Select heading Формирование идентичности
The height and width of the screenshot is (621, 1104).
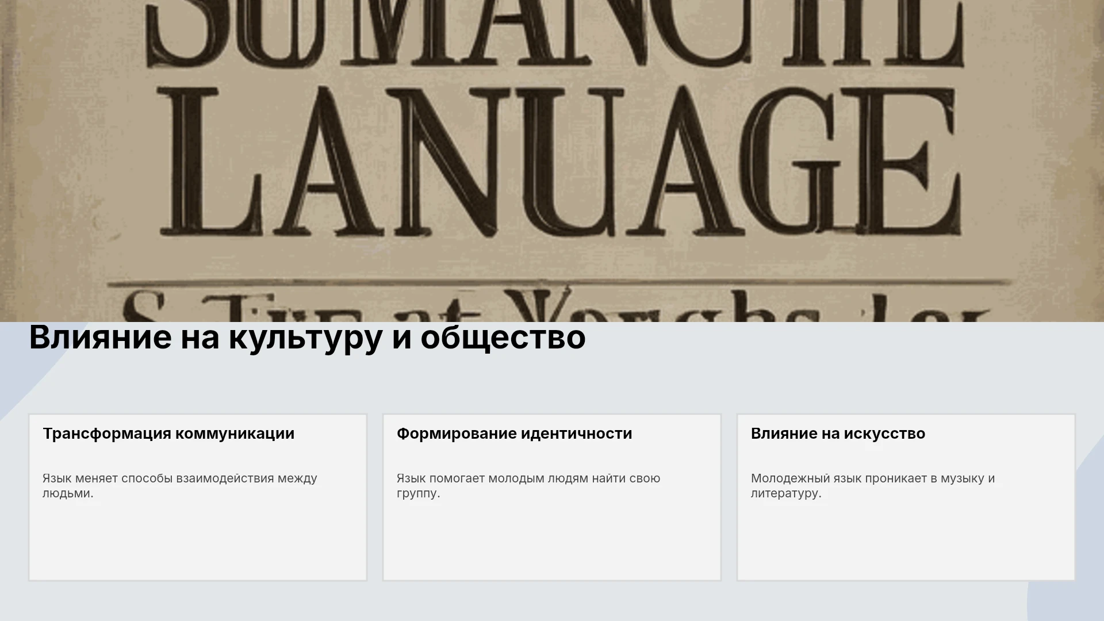[x=514, y=434]
